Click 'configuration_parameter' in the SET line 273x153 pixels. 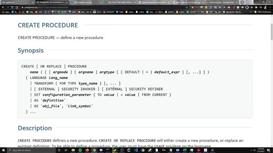67,95
